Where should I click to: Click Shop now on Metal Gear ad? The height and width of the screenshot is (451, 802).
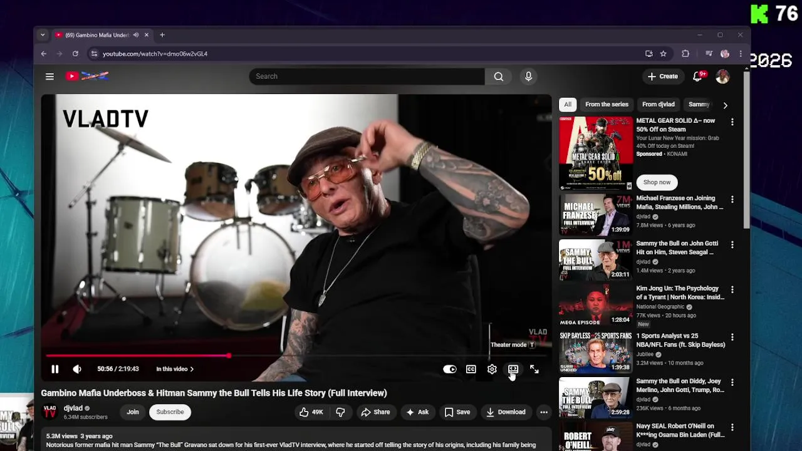click(x=657, y=182)
